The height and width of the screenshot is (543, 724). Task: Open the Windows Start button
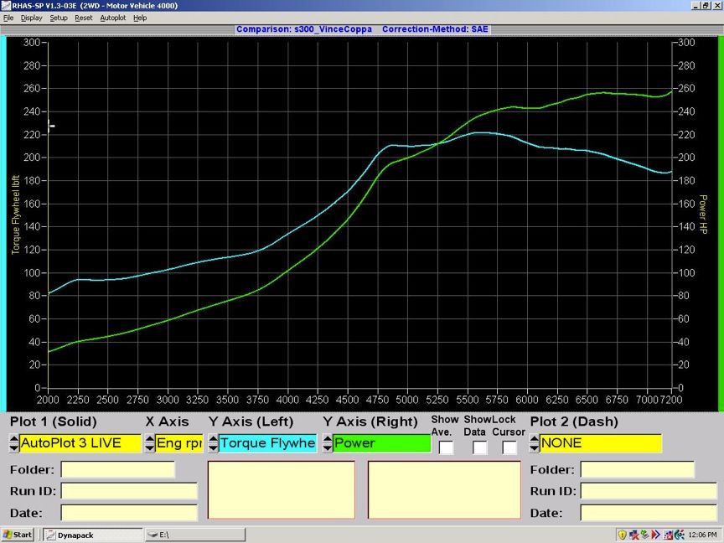tap(18, 535)
